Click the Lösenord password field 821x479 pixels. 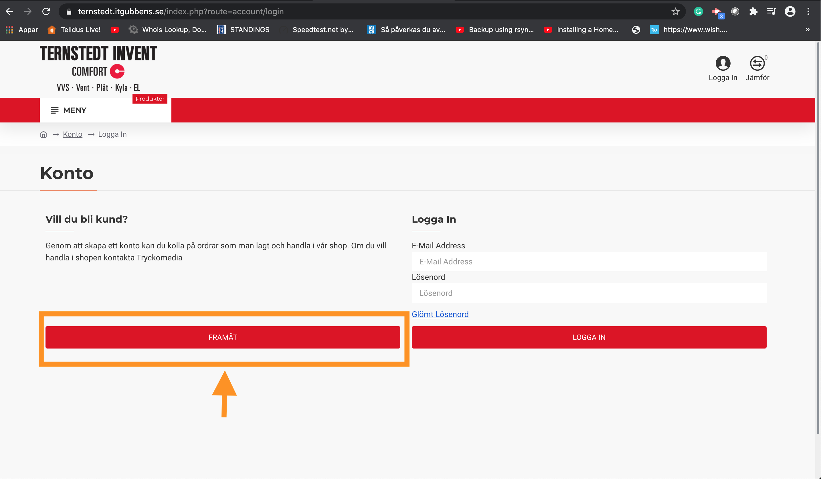tap(589, 293)
